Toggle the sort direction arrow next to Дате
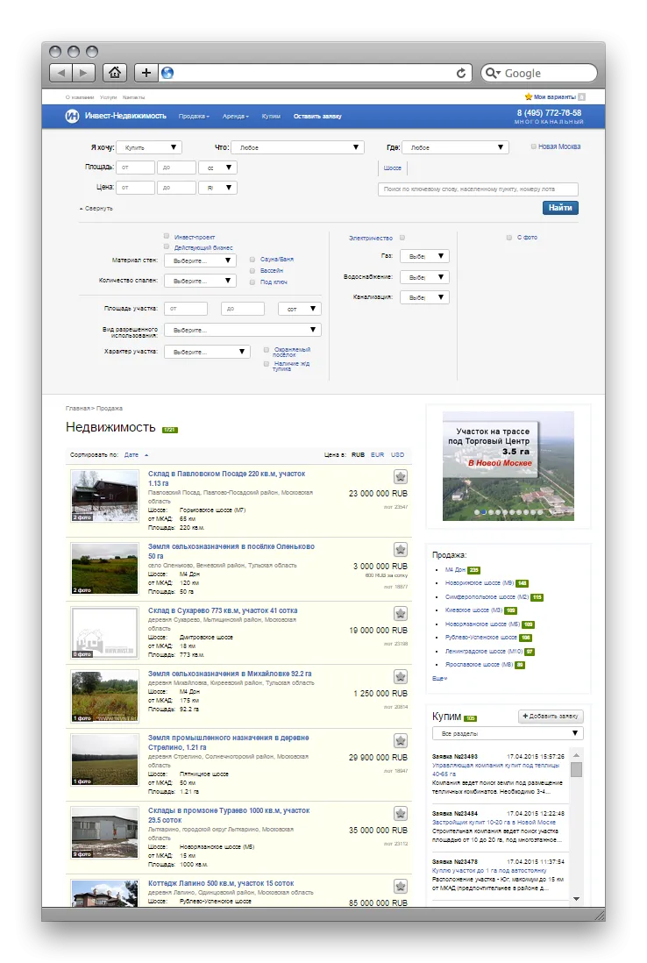Viewport: 647px width, 963px height. (x=146, y=455)
